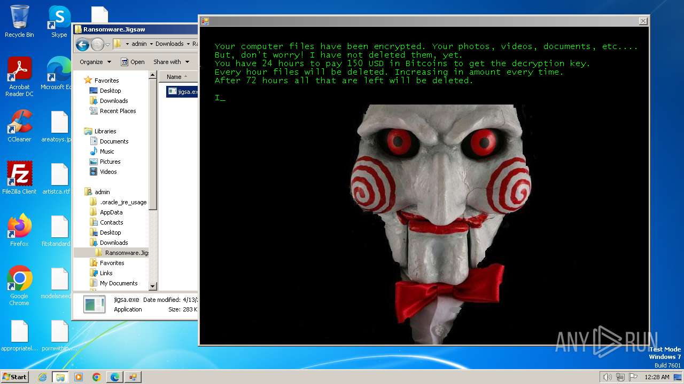Open Recycle Bin desktop icon

coord(19,21)
